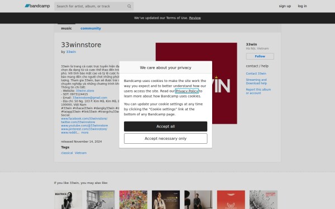Report this album or account
This screenshot has width=335, height=209.
258,91
